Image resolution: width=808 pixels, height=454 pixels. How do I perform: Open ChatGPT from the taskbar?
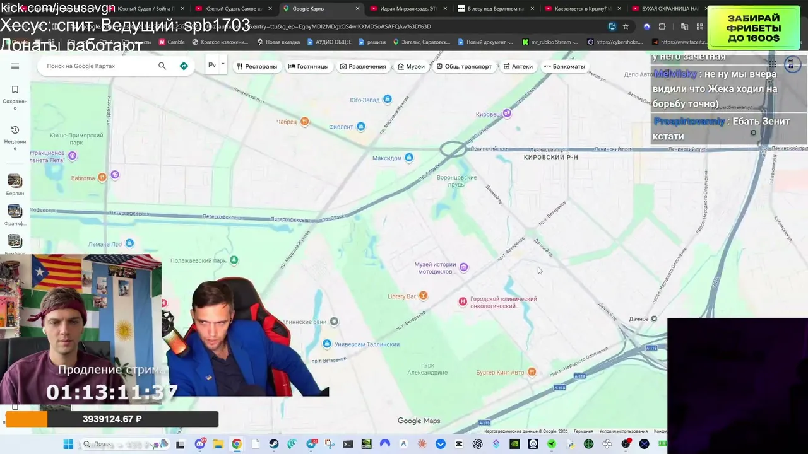477,444
